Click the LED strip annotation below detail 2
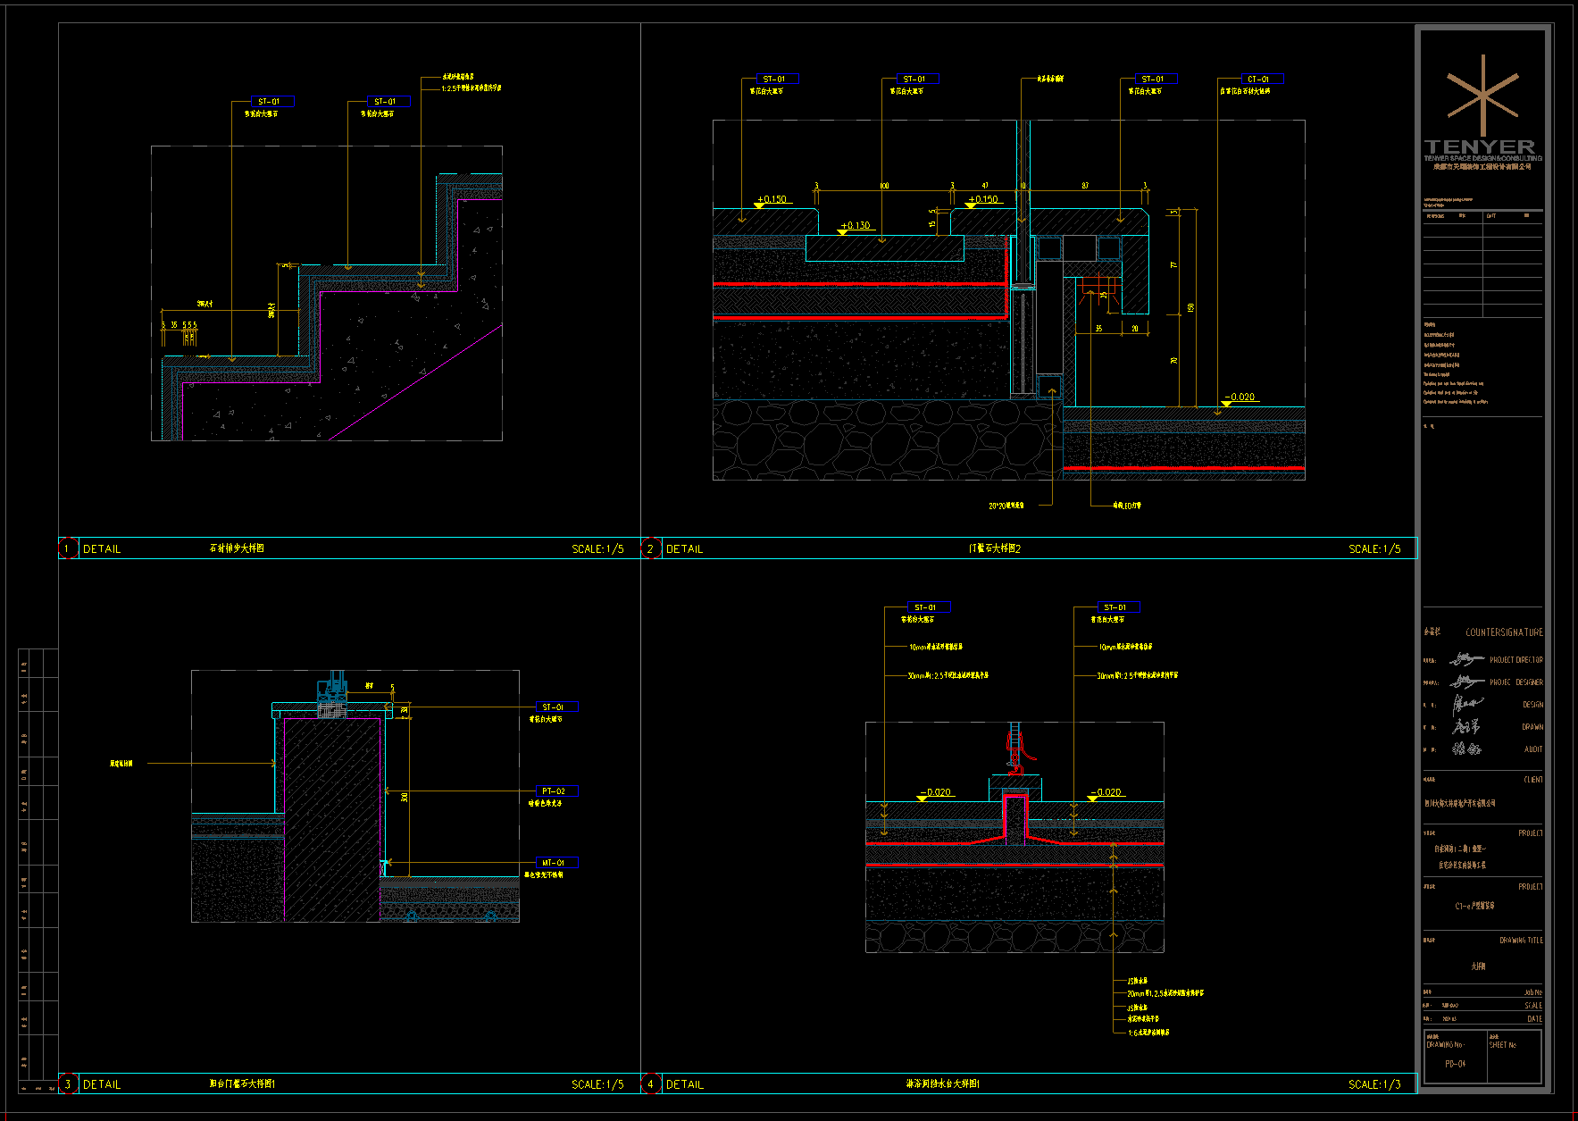 (x=1126, y=506)
